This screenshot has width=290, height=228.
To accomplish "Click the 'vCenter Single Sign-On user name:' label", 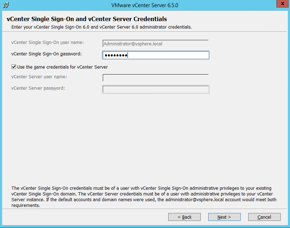I will (x=47, y=43).
